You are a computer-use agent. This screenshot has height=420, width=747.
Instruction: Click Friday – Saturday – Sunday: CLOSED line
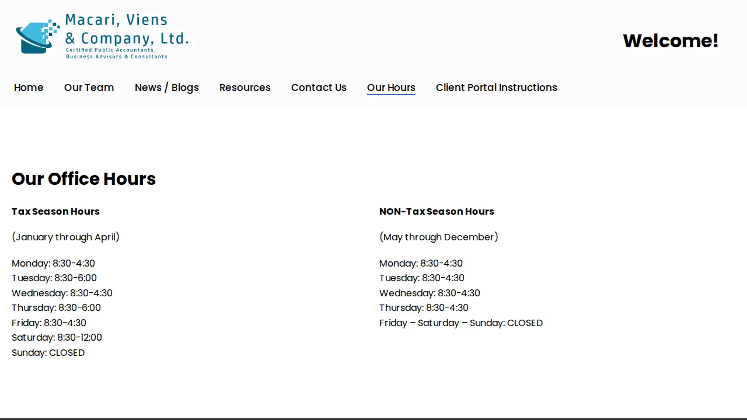pos(461,323)
